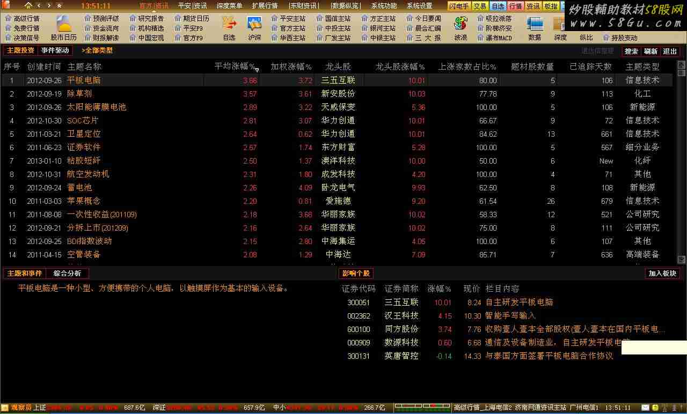
Task: Open 今日要闻 news entry
Action: [424, 18]
